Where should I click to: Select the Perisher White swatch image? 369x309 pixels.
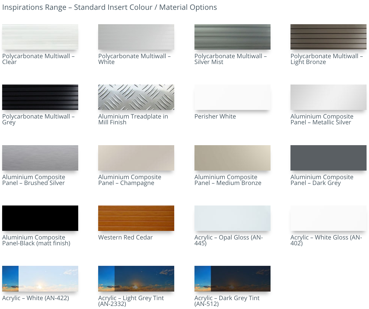(233, 97)
